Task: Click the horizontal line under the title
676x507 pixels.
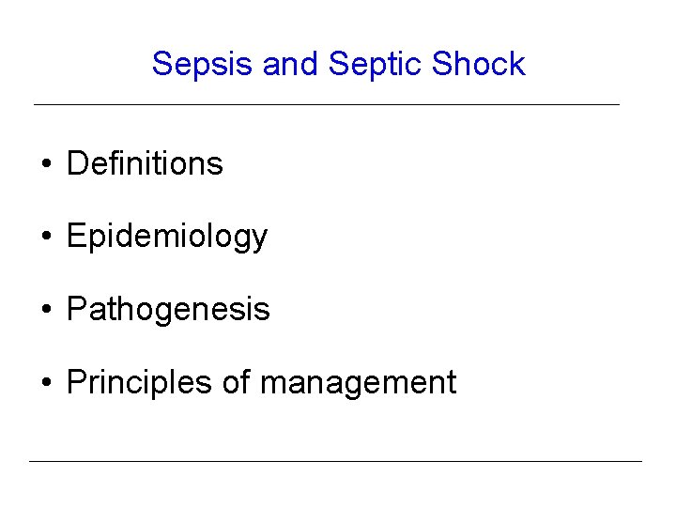Action: [x=327, y=103]
